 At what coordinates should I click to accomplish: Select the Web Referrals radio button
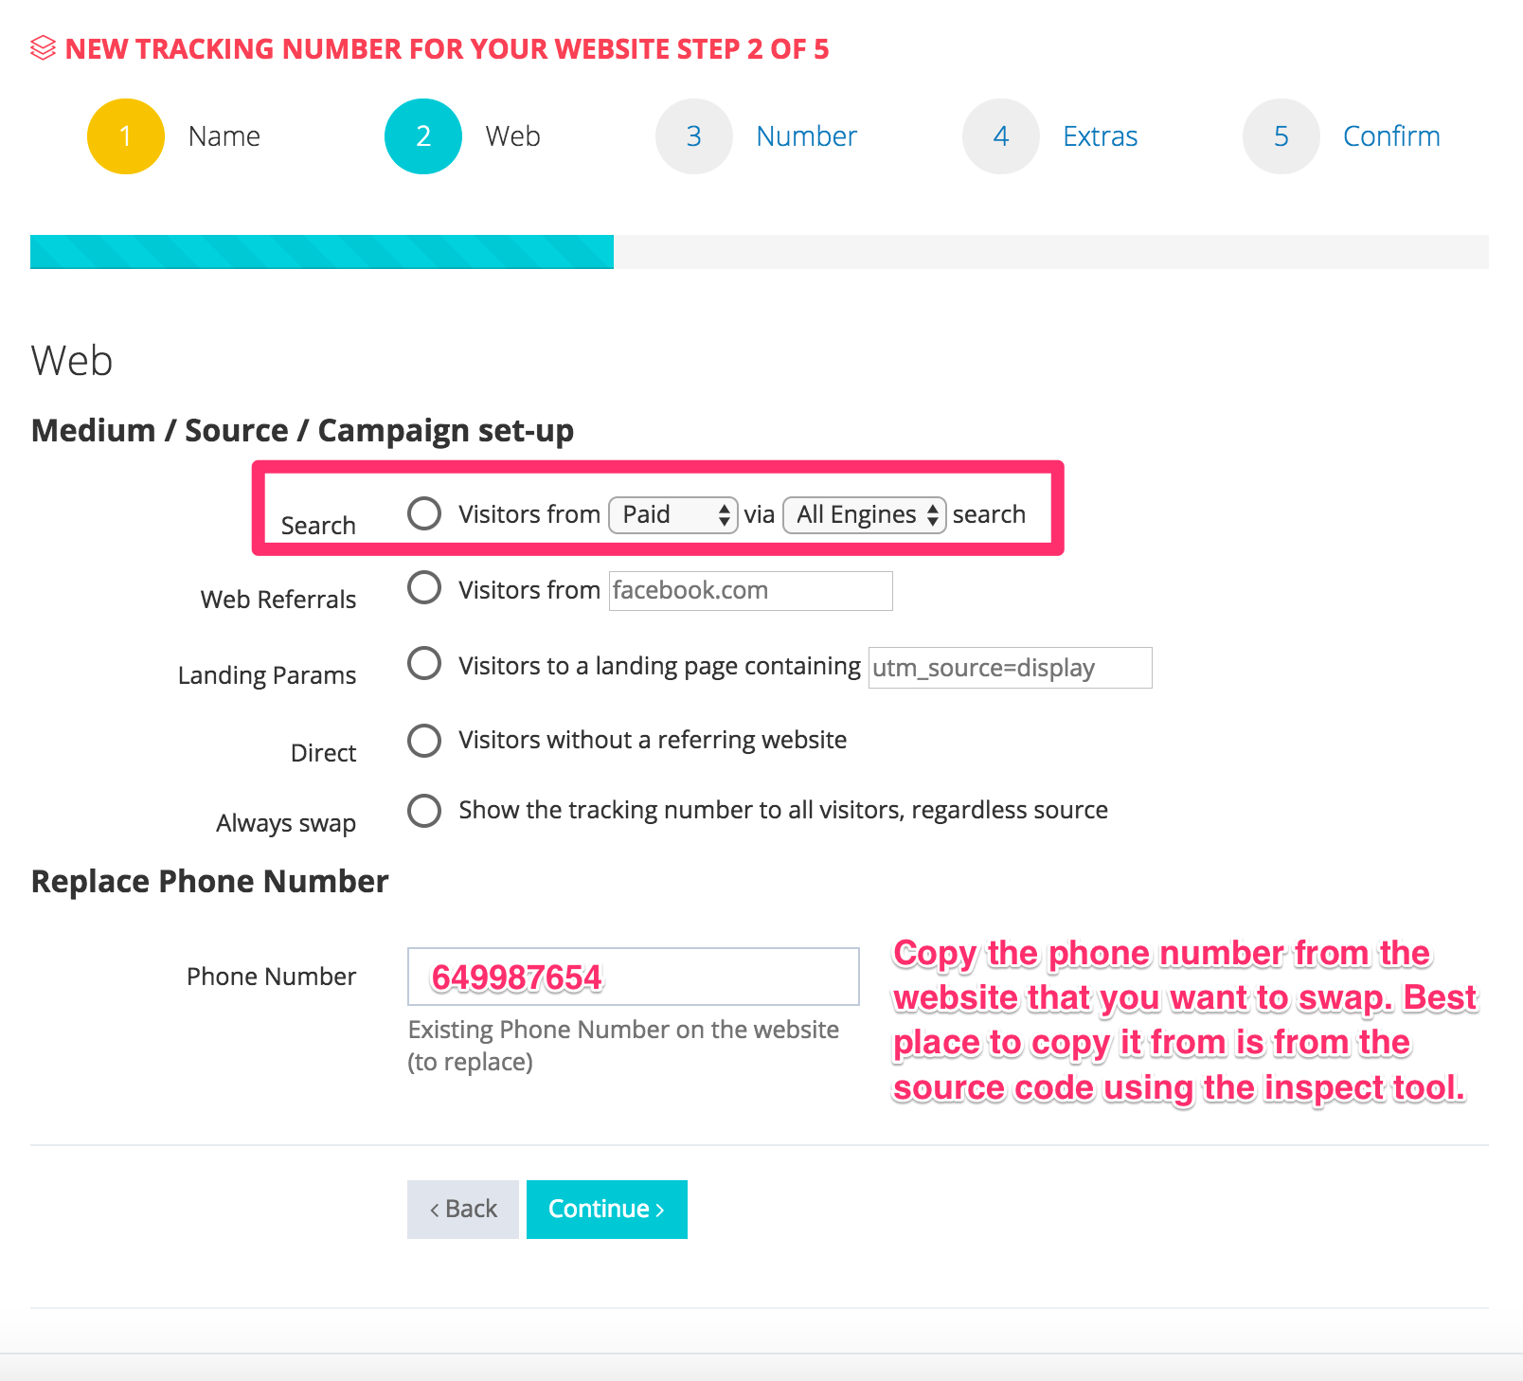point(424,587)
